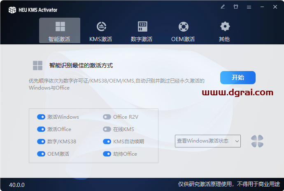Open the hamburger menu icon

[249, 7]
